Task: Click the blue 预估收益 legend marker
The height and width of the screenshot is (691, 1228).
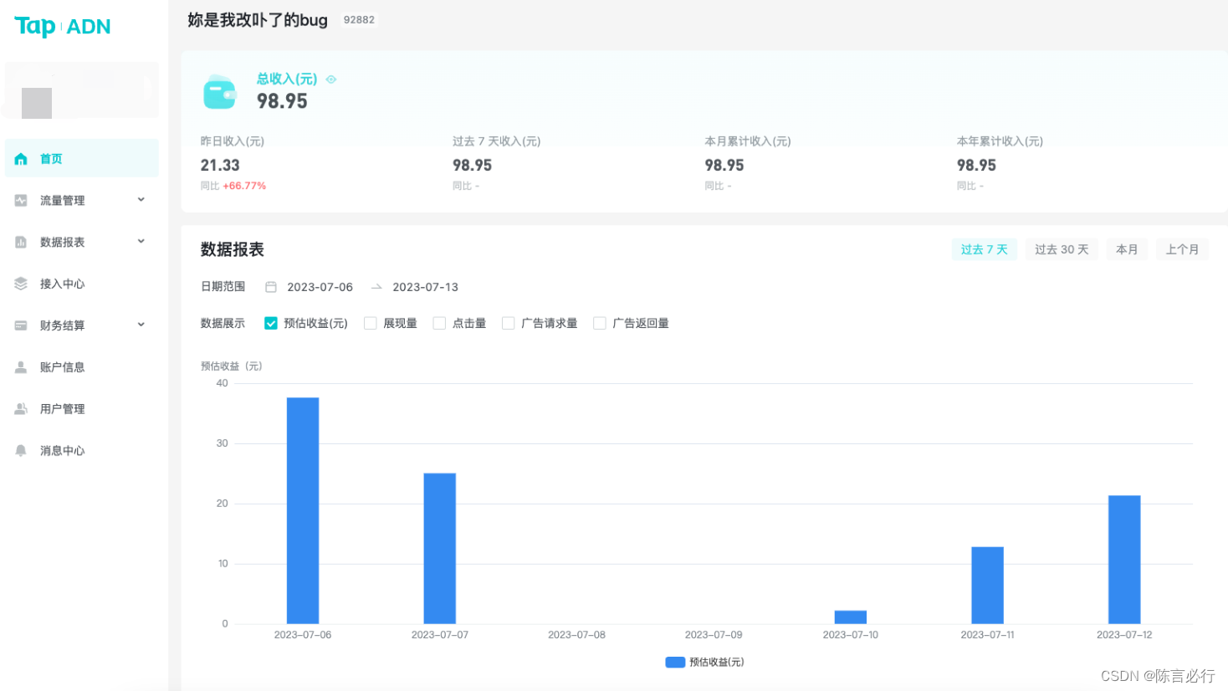Action: 675,662
